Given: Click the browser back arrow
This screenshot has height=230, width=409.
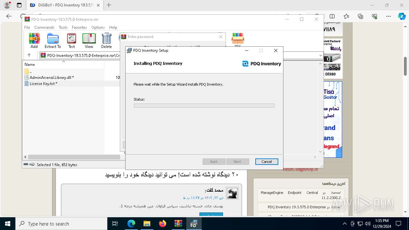Looking at the screenshot, I should (9, 16).
